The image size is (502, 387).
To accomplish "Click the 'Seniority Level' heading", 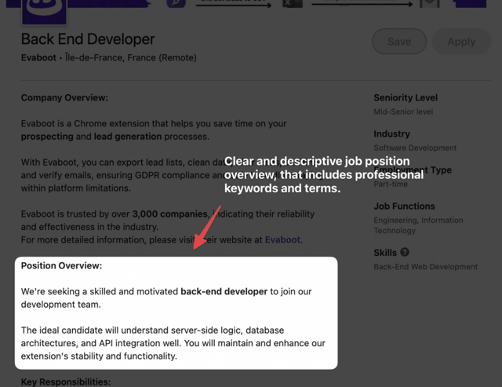I will (x=406, y=97).
